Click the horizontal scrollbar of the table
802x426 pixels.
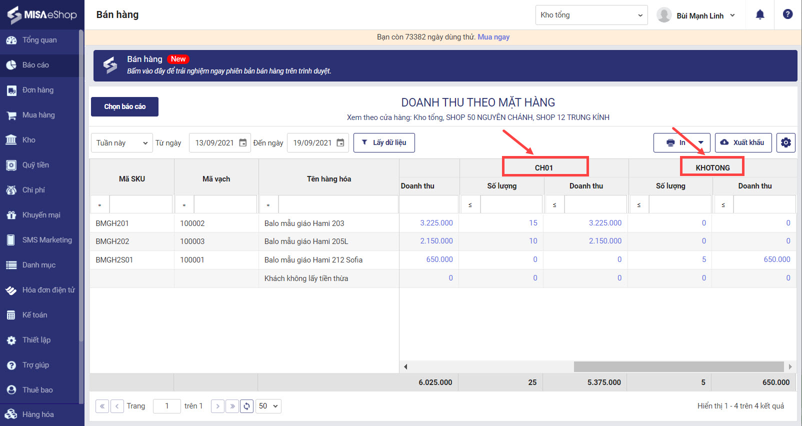[678, 366]
